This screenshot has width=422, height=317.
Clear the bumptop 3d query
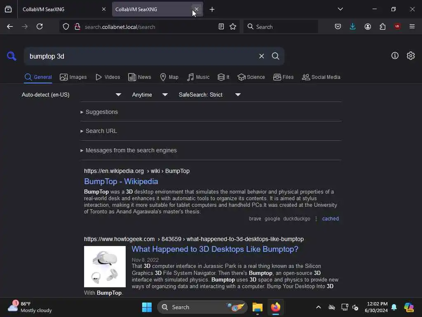[261, 56]
